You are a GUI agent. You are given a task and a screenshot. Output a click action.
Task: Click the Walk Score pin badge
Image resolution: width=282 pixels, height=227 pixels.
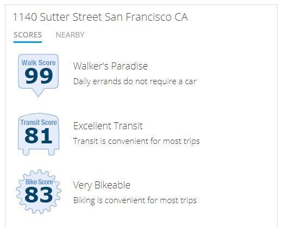tap(39, 75)
